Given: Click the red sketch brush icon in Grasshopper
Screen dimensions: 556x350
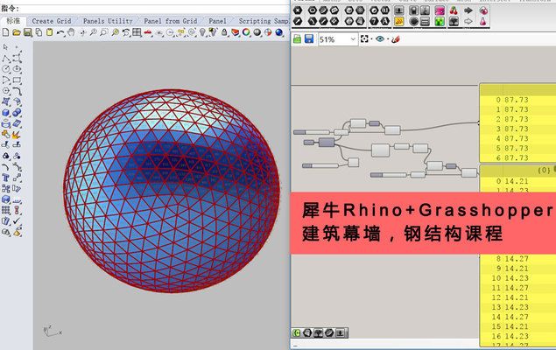Looking at the screenshot, I should pos(396,40).
